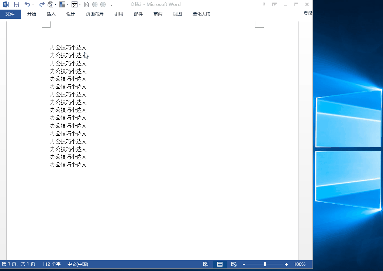The height and width of the screenshot is (271, 383).
Task: Click the Word application logo icon
Action: (6, 4)
